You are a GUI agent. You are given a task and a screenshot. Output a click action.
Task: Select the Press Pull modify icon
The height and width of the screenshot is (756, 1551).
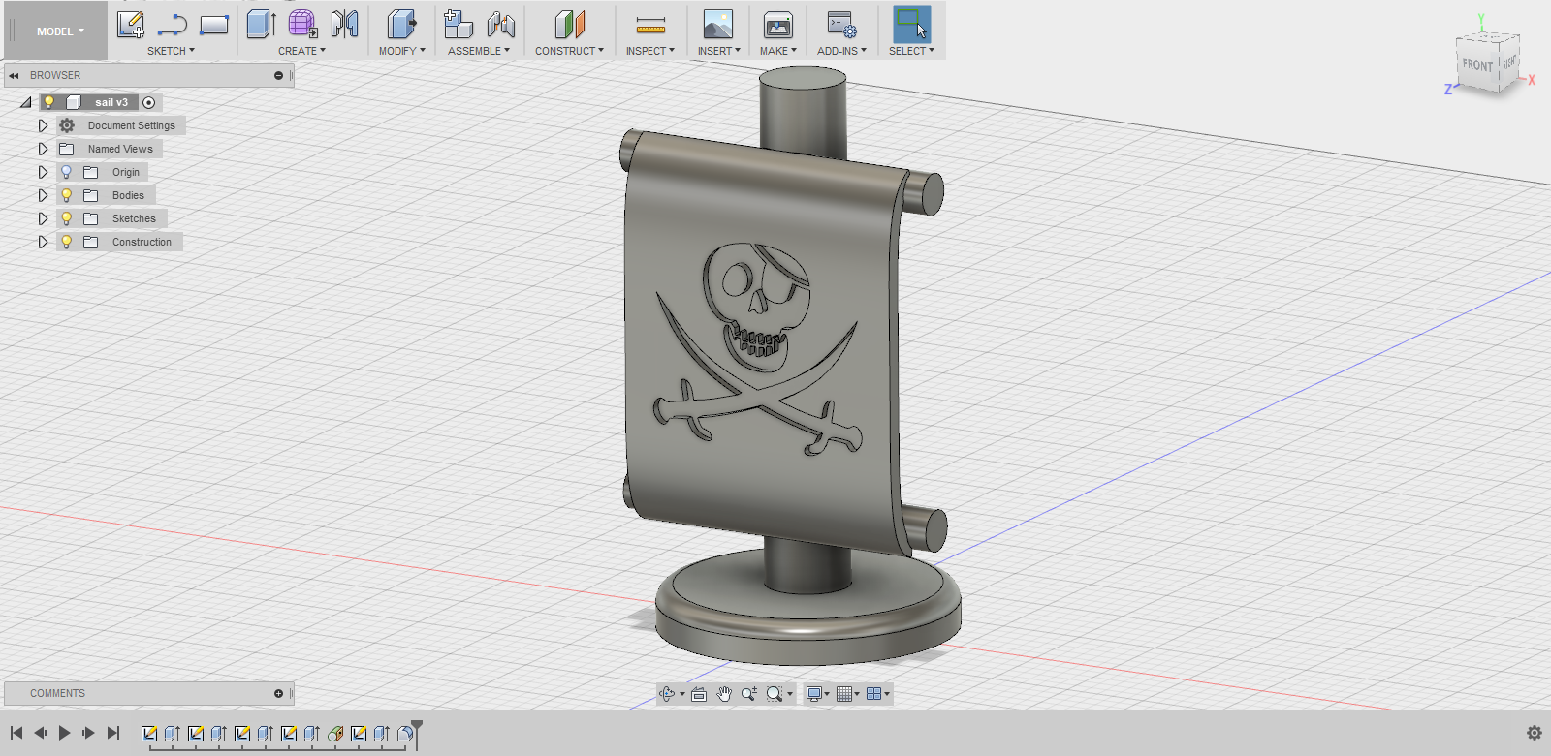(401, 25)
